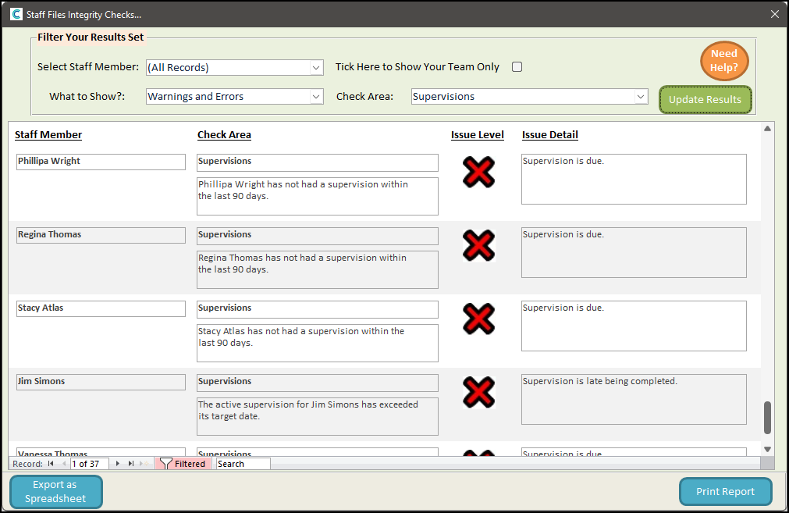Viewport: 789px width, 513px height.
Task: Tick the Show Your Team Only checkbox
Action: click(x=517, y=67)
